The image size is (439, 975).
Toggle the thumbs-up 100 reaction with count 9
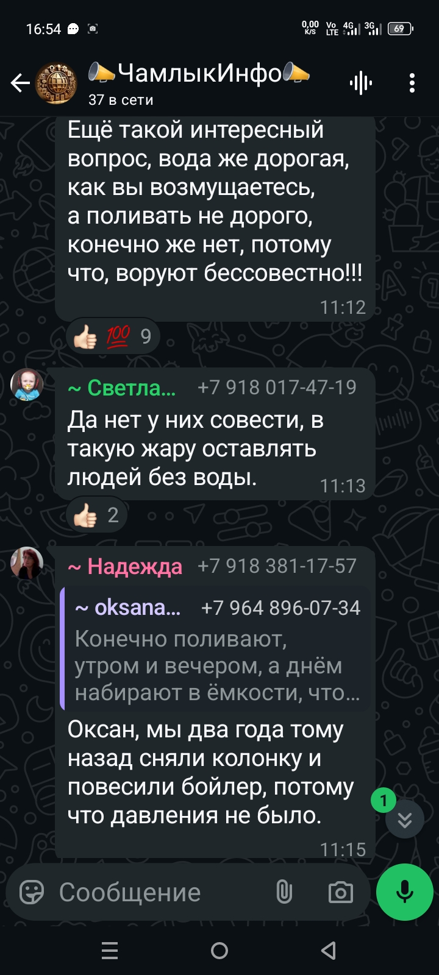click(x=112, y=336)
